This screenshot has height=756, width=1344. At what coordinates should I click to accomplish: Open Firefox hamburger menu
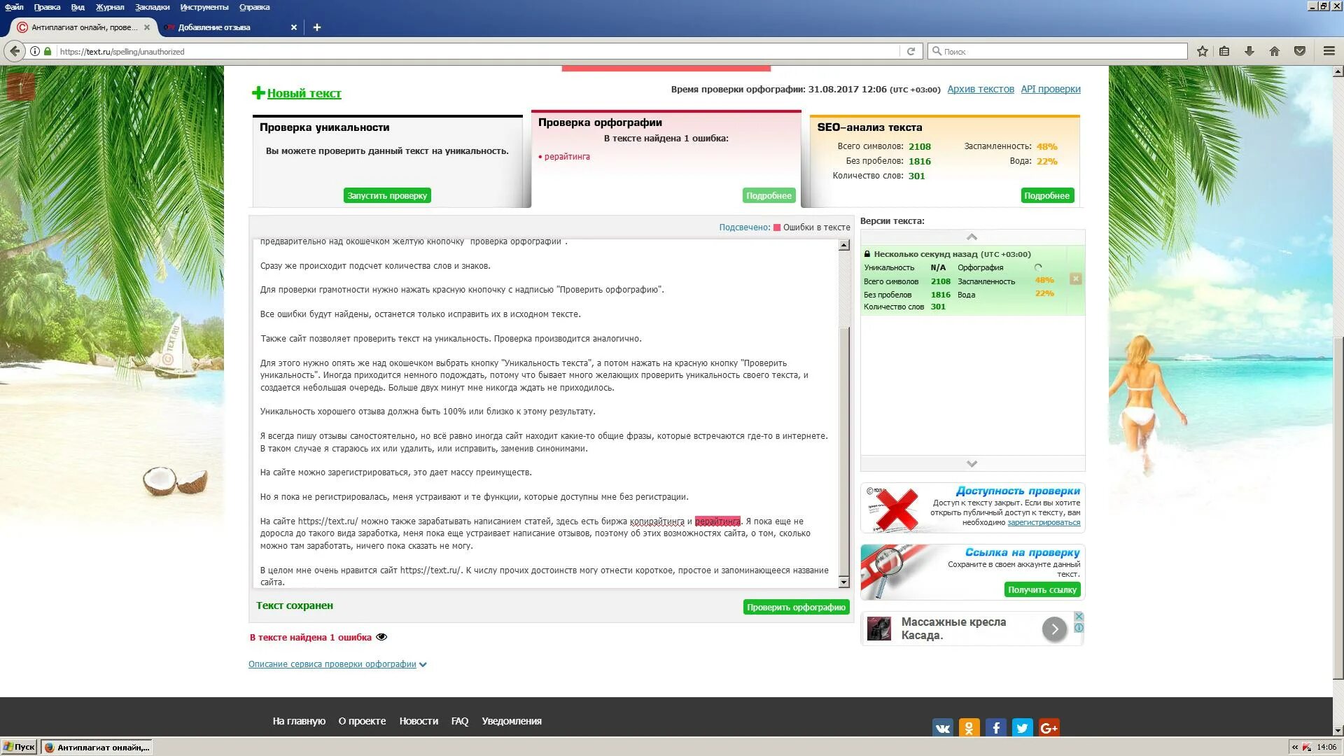(1329, 51)
